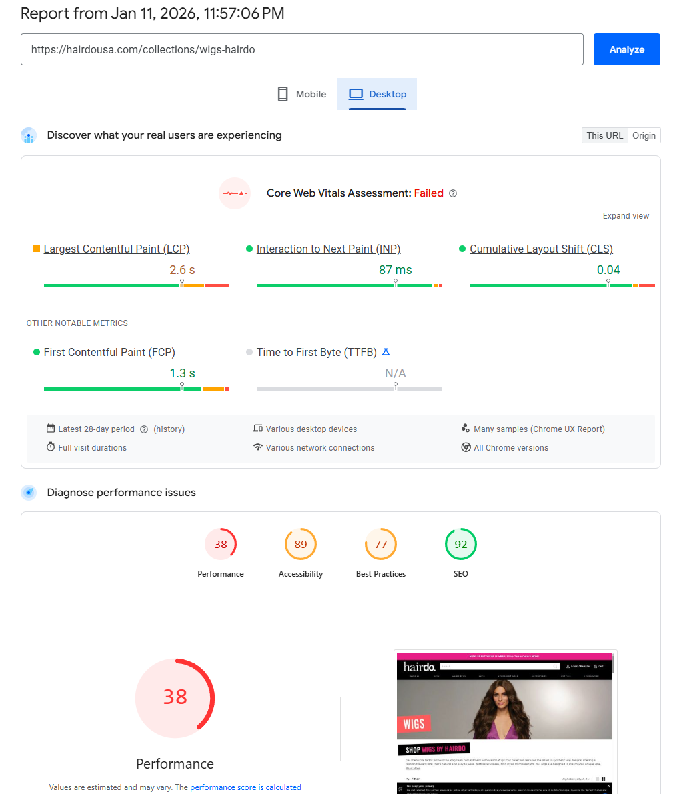693x794 pixels.
Task: Click the LCP value 2.6 s
Action: point(182,270)
